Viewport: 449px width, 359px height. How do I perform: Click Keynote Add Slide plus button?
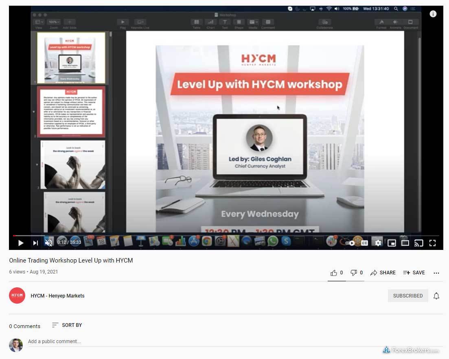coord(69,22)
